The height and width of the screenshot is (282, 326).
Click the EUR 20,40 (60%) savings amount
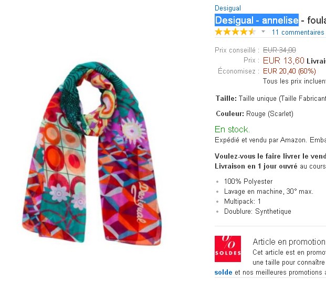coord(289,71)
